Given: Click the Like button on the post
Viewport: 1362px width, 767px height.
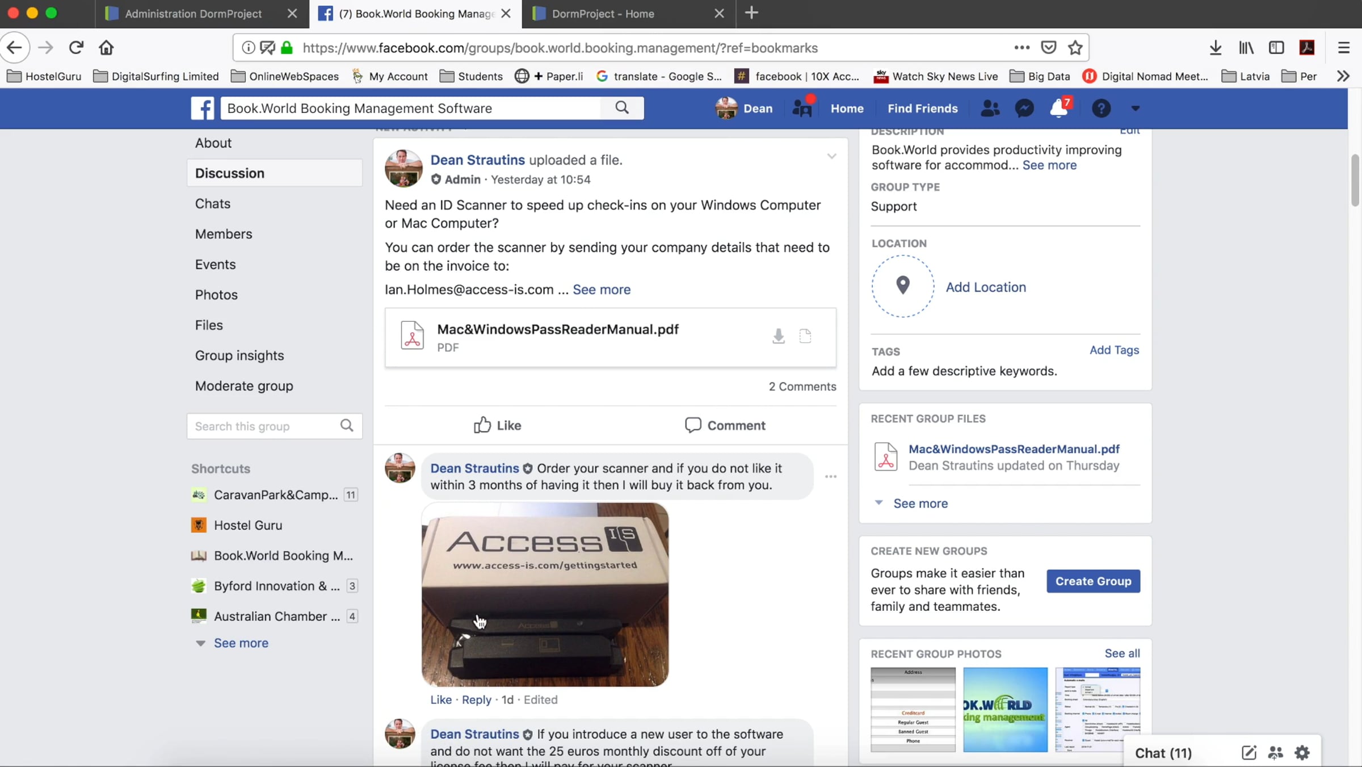Looking at the screenshot, I should 497,425.
